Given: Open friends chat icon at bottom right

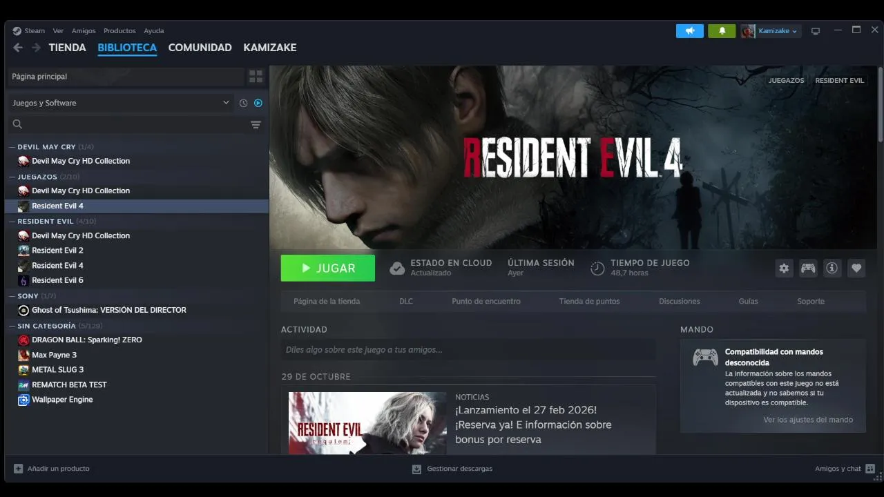Looking at the screenshot, I should click(x=870, y=469).
